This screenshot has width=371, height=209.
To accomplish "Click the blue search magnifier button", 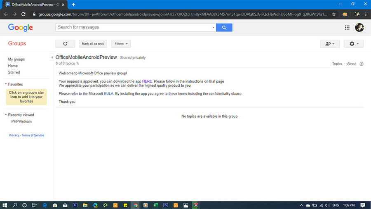I will [224, 27].
